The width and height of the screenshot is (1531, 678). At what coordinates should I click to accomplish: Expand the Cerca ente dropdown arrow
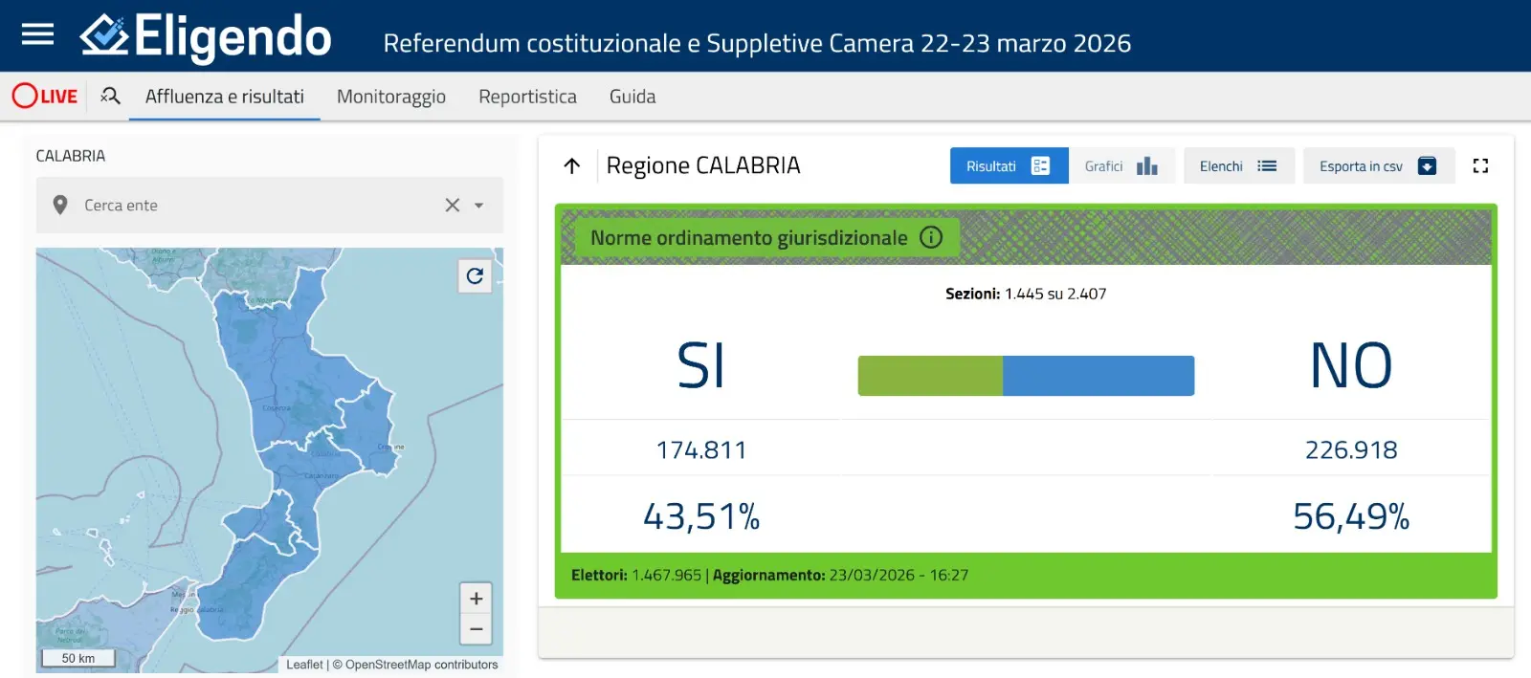479,206
